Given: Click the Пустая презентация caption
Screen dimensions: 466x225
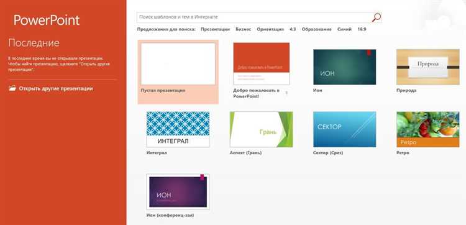Looking at the screenshot, I should pyautogui.click(x=163, y=90).
